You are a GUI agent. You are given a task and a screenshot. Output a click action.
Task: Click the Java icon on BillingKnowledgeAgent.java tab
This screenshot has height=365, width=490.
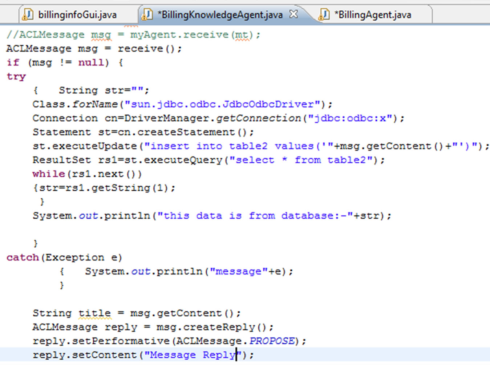[147, 15]
